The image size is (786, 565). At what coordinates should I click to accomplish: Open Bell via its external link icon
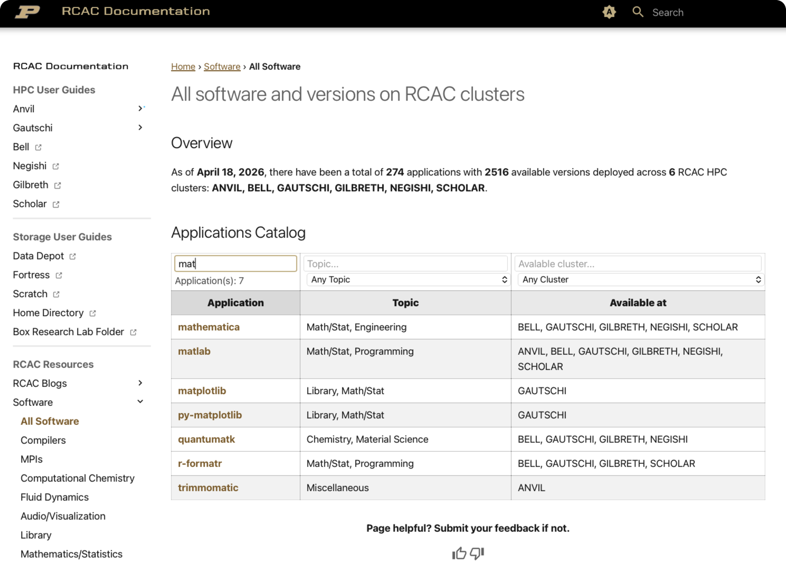(x=38, y=147)
